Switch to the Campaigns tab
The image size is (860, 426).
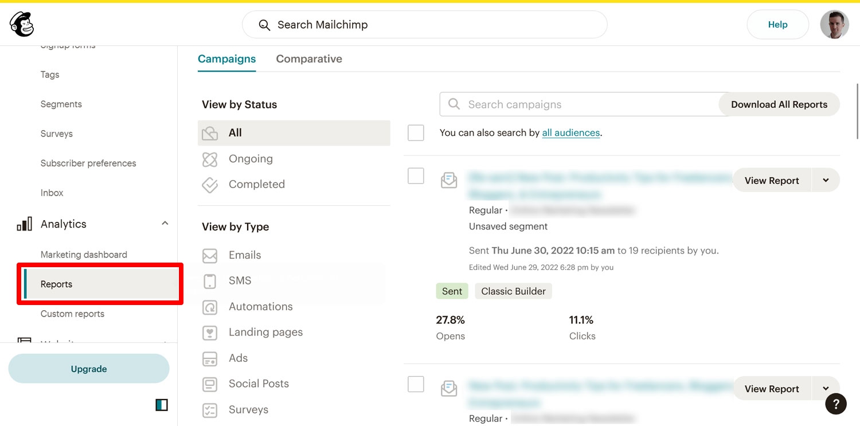coord(227,59)
